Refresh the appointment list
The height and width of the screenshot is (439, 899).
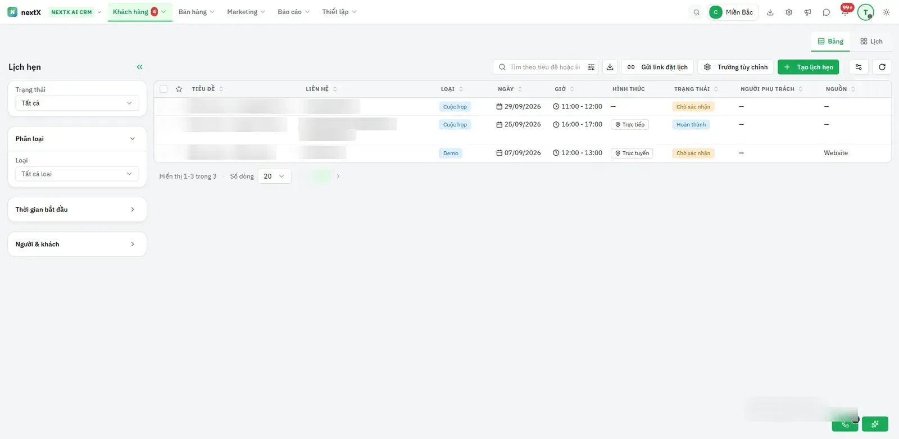882,67
